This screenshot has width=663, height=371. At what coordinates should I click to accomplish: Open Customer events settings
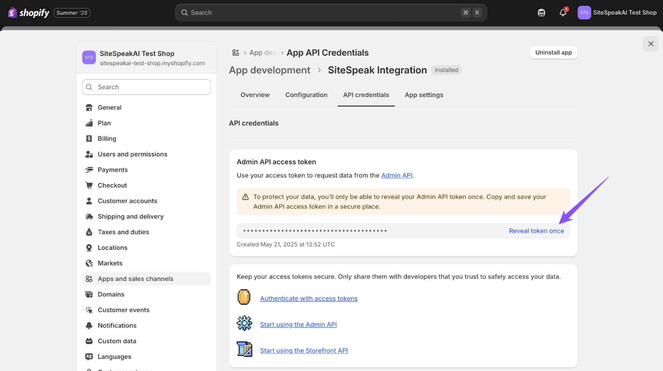(x=123, y=310)
